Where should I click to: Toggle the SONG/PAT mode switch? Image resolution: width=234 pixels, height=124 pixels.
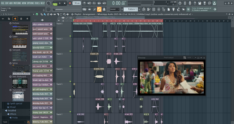55,3
